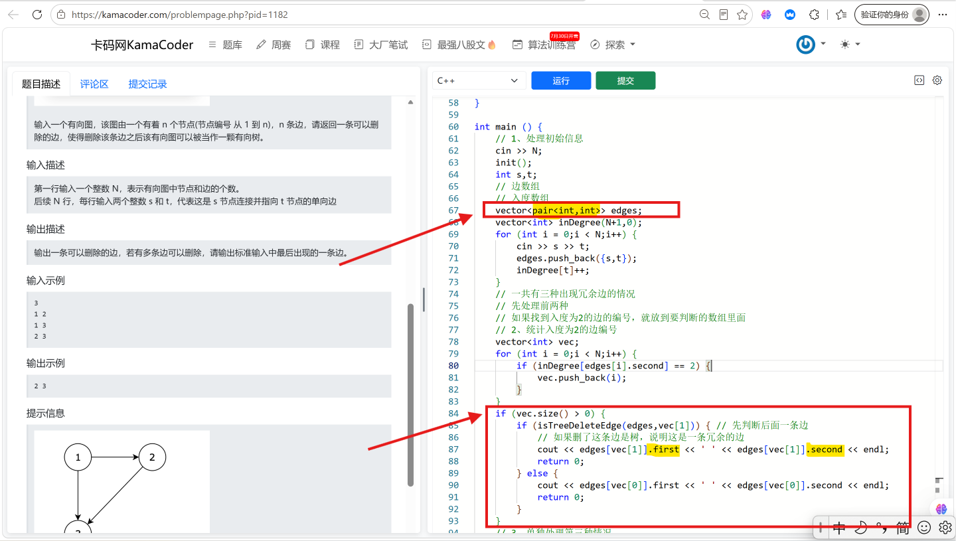Switch to the 评论区 tab
This screenshot has width=956, height=541.
click(94, 84)
